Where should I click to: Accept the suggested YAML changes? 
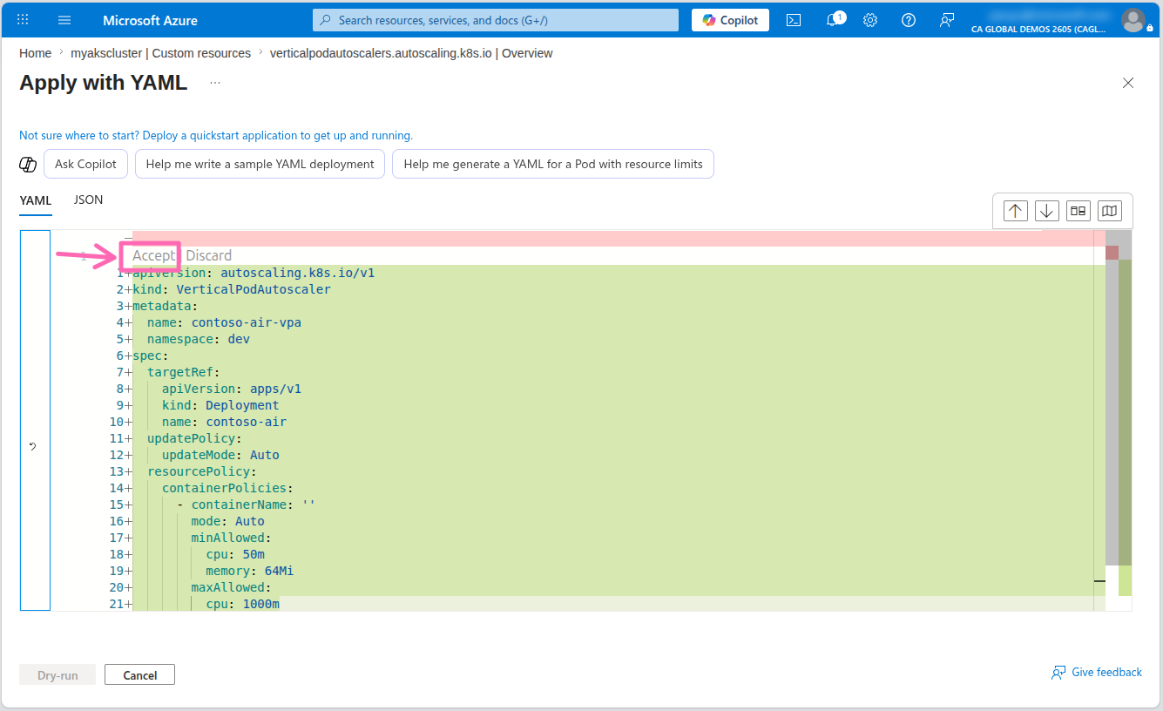coord(153,255)
